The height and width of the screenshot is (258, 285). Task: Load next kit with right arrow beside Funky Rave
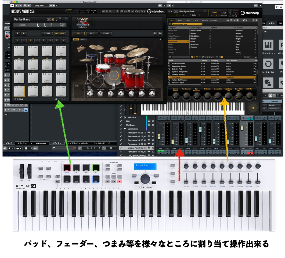click(50, 19)
